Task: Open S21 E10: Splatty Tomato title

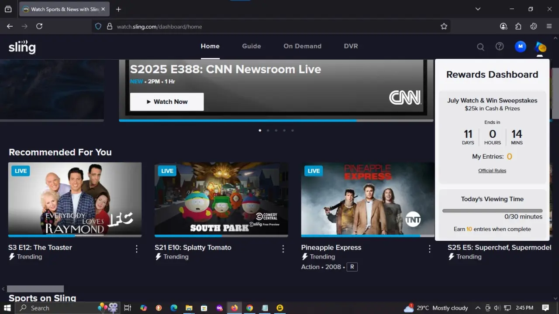Action: click(193, 247)
